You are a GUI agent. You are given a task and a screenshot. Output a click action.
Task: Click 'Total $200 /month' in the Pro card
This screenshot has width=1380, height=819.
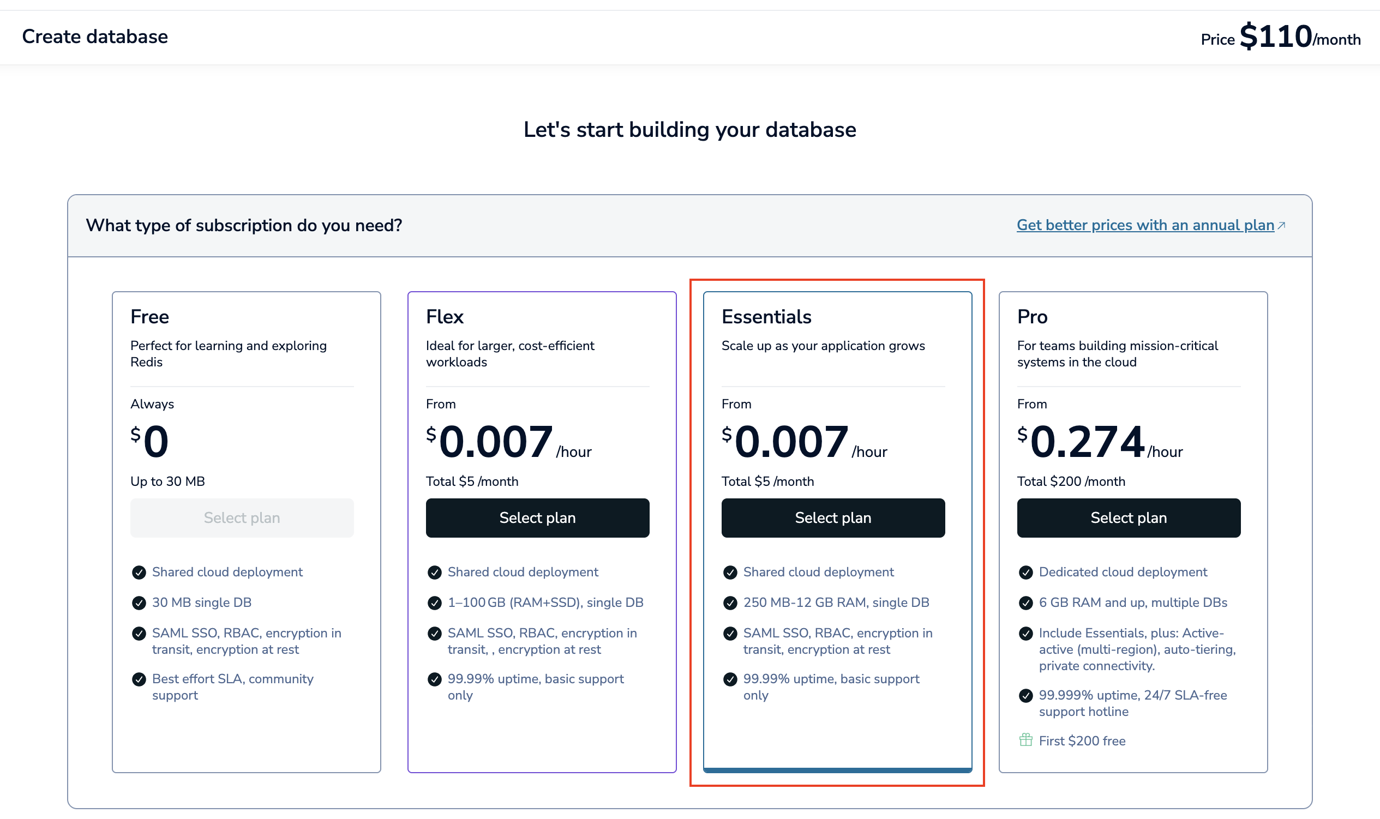pos(1071,481)
